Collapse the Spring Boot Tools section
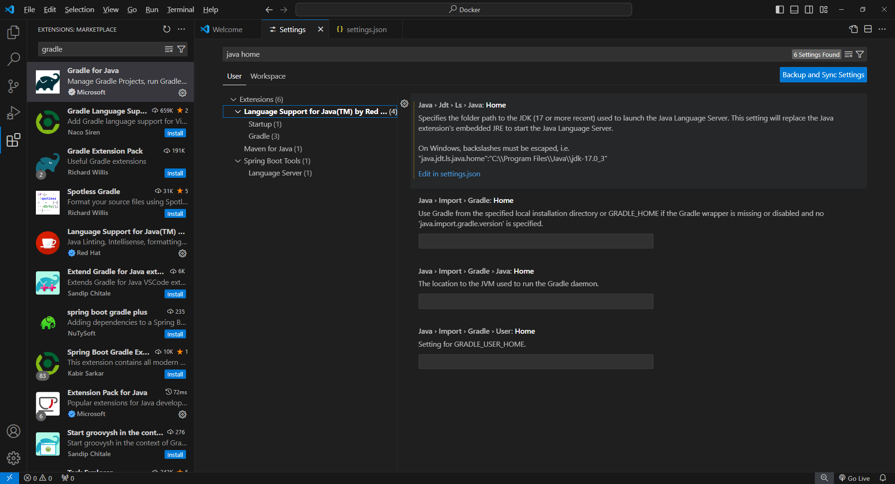This screenshot has width=895, height=484. click(x=238, y=161)
